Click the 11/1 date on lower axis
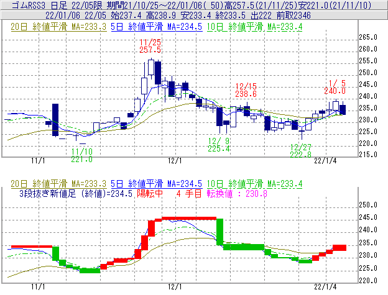Viewport: 388px width, 295px height. [x=38, y=287]
